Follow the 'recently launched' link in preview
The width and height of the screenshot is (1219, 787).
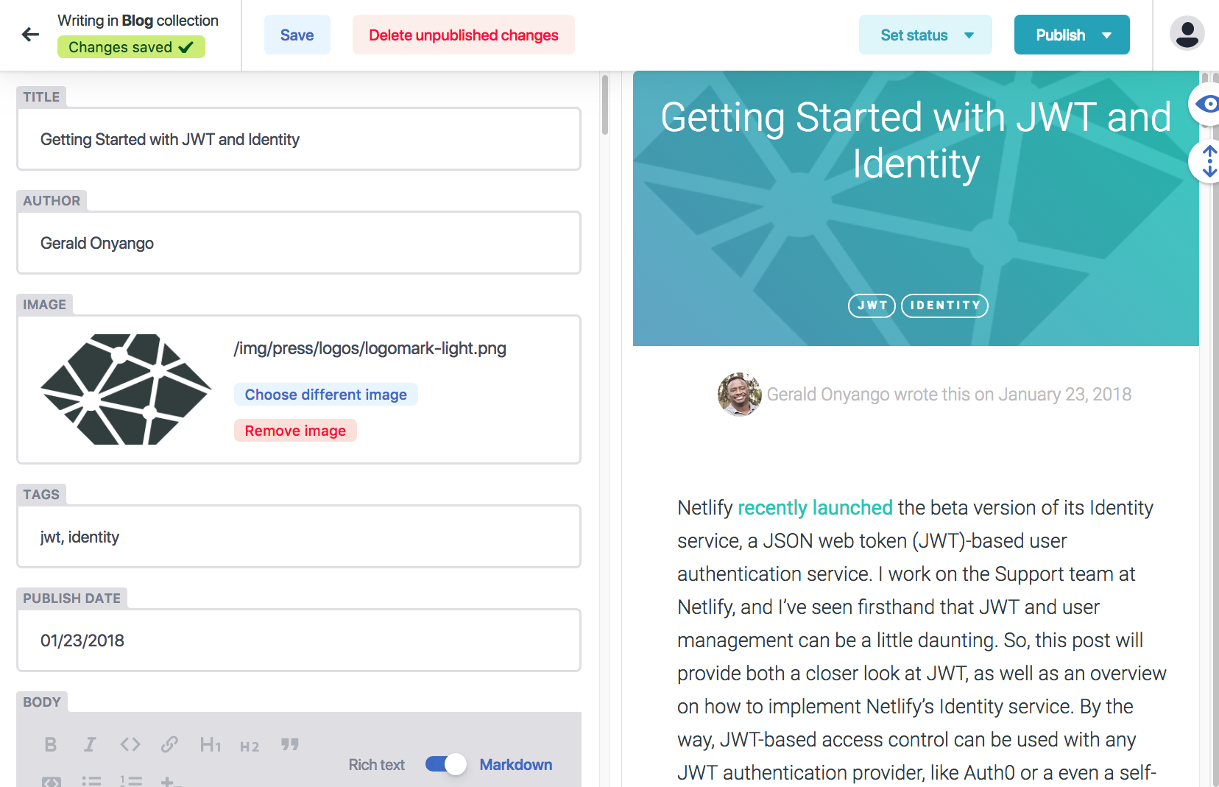point(815,507)
